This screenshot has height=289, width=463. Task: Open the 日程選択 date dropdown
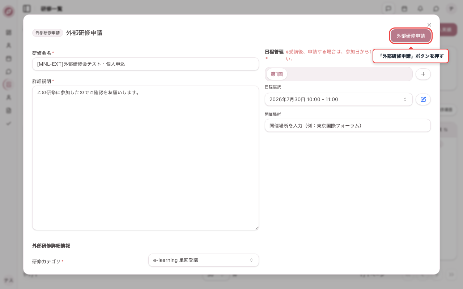pyautogui.click(x=339, y=99)
